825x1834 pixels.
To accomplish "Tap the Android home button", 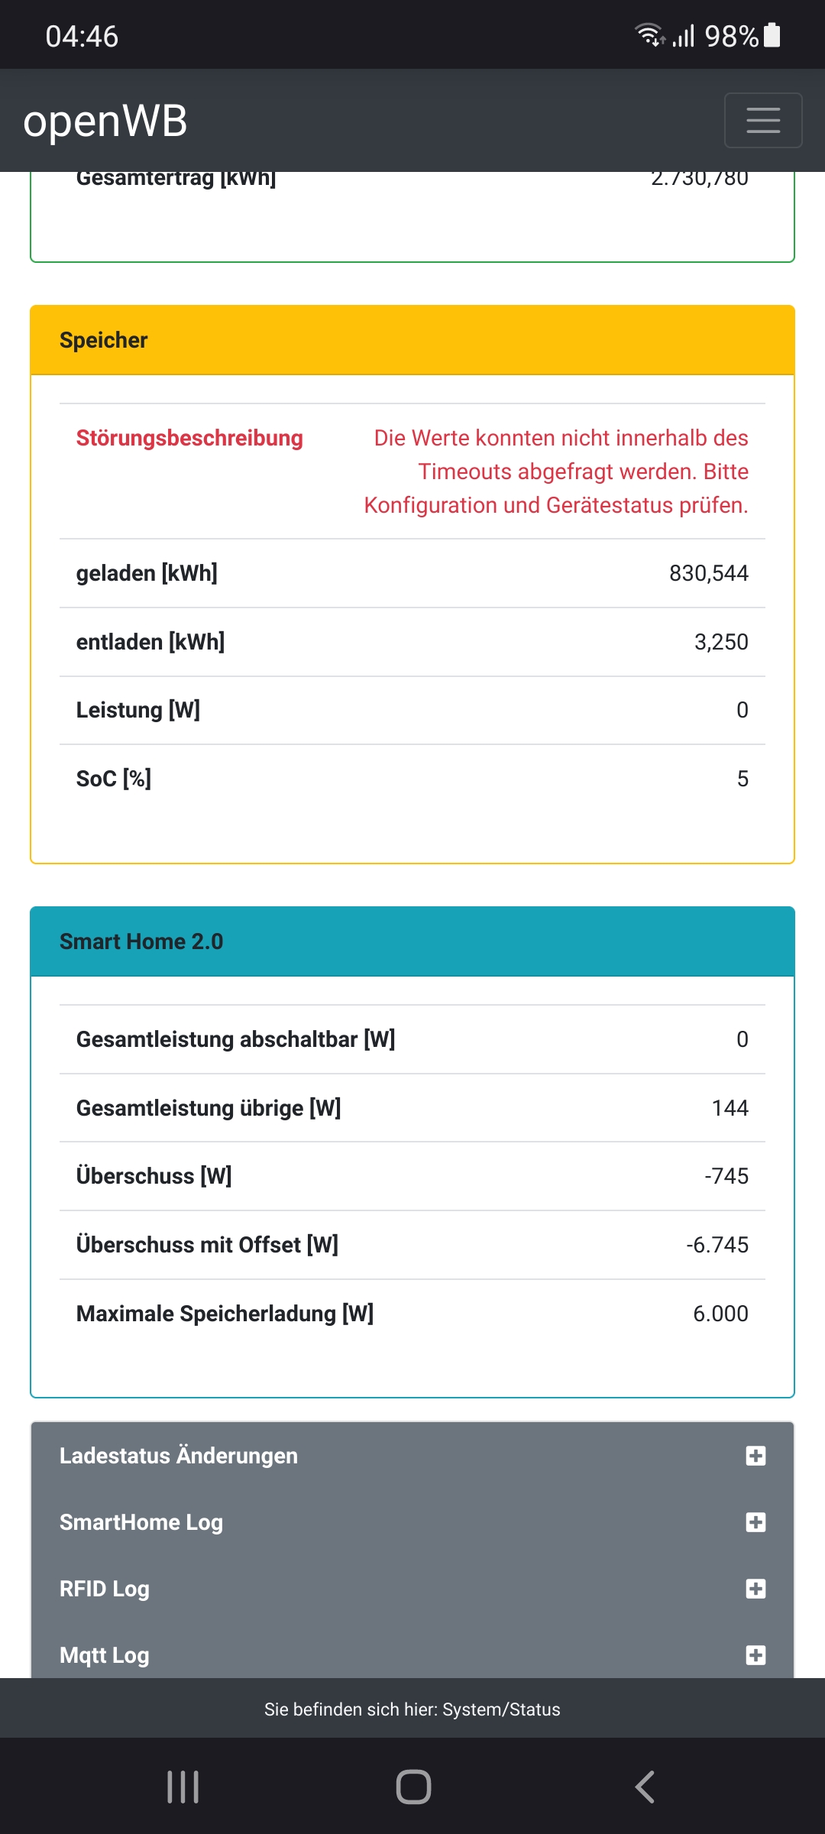I will pos(413,1787).
